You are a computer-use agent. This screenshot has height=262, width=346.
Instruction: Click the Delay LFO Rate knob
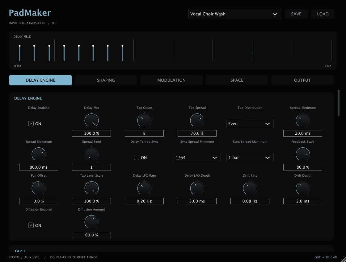point(144,188)
